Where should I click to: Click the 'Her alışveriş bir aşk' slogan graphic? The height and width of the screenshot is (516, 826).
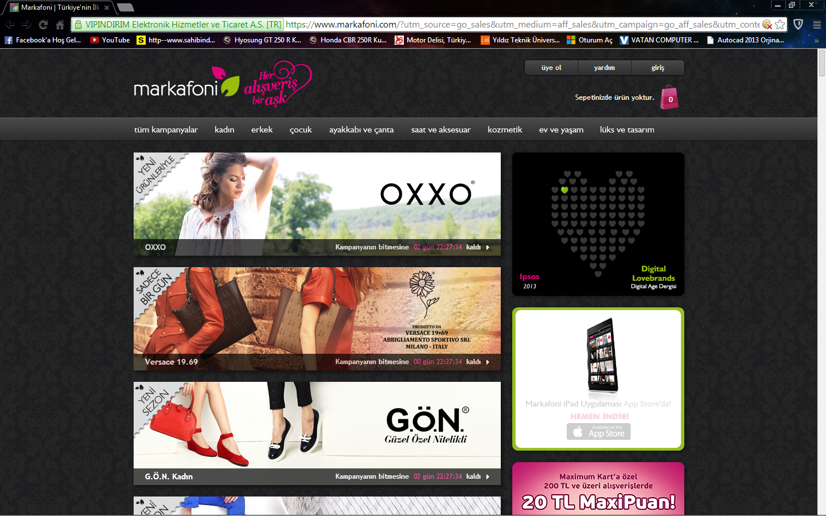(278, 85)
